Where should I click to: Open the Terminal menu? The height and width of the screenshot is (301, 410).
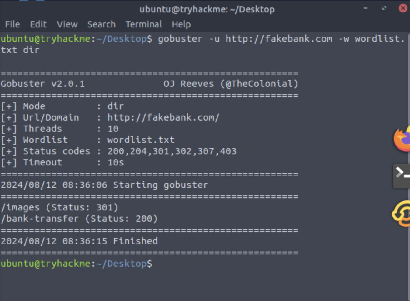coord(143,24)
